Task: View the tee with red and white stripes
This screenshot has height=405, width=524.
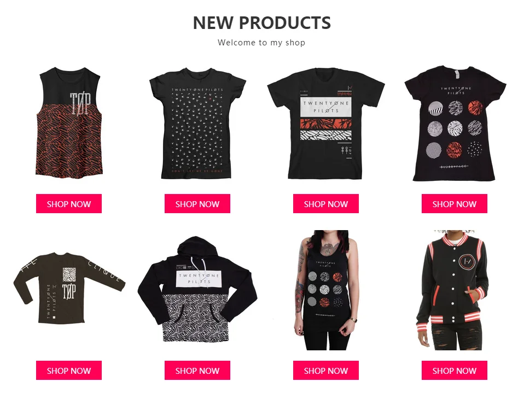Action: (x=326, y=123)
